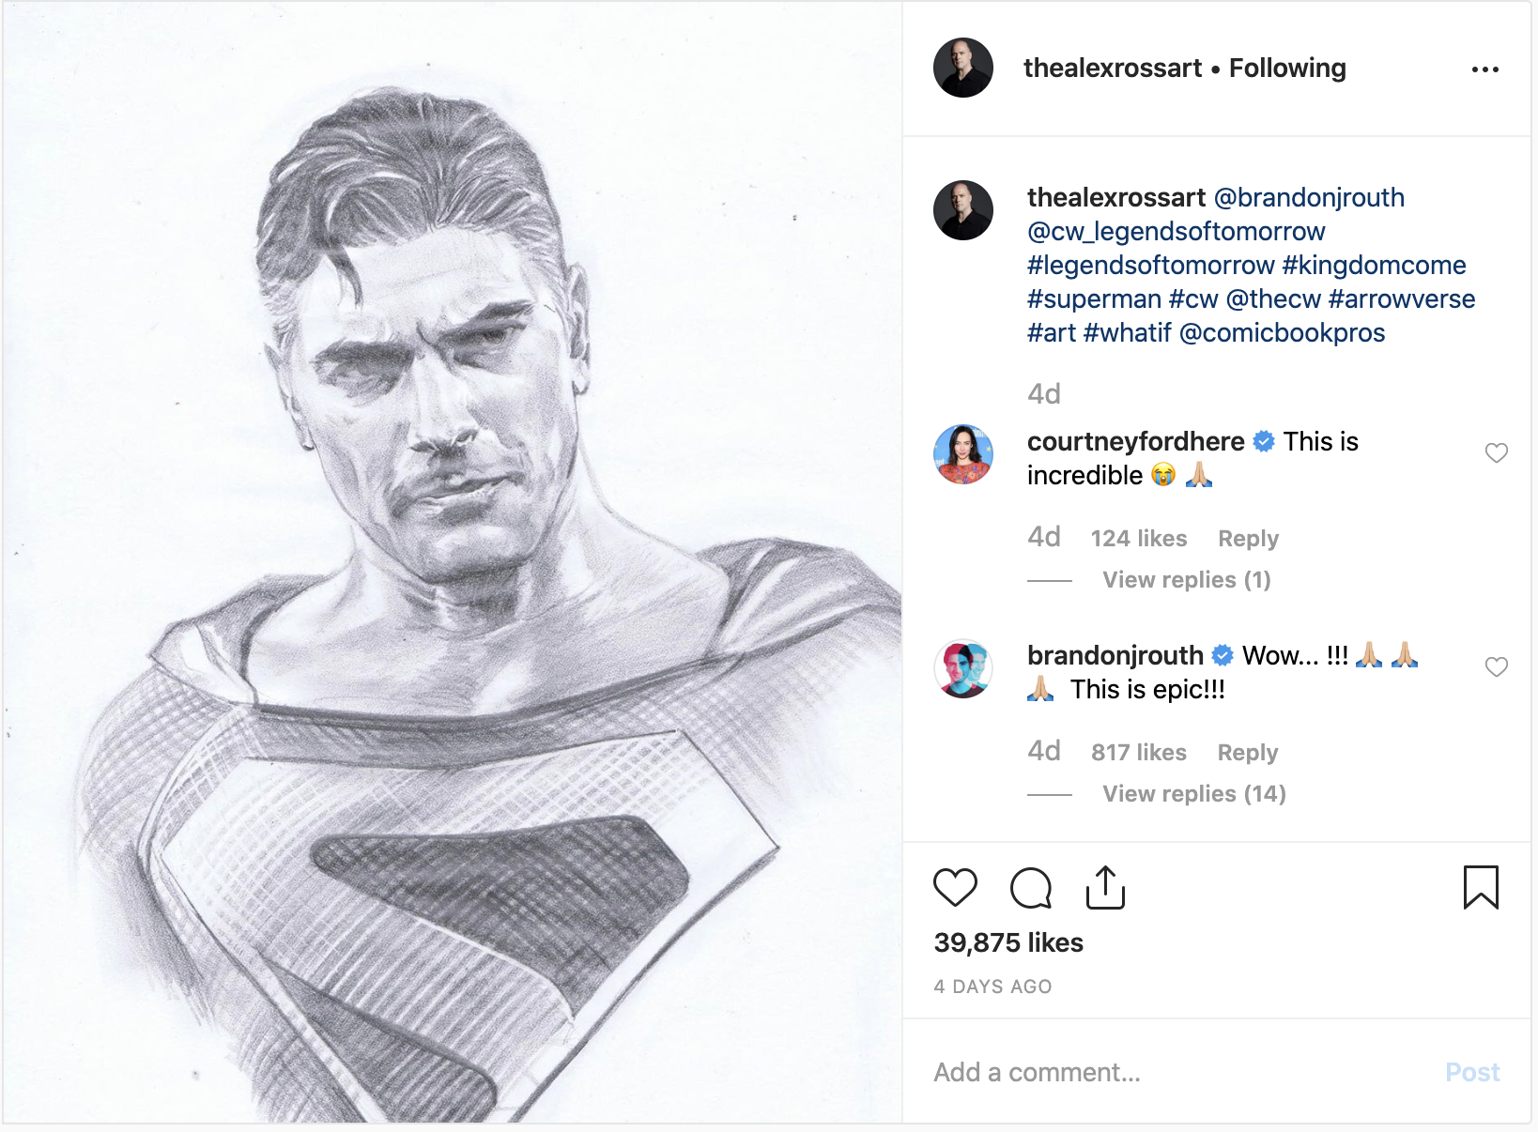Share the post via arrow icon
The height and width of the screenshot is (1132, 1538).
[1105, 887]
